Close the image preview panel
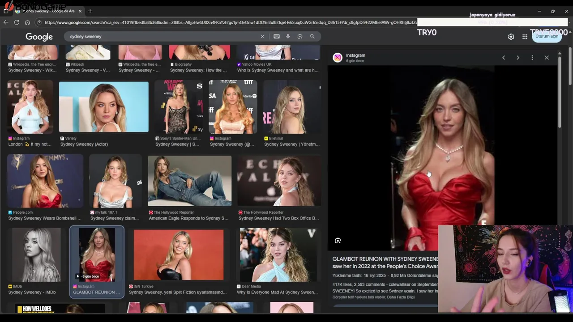 [547, 58]
